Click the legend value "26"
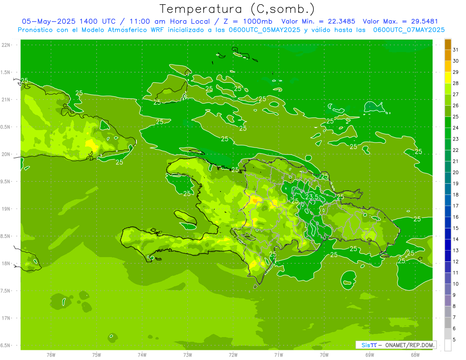 456,105
